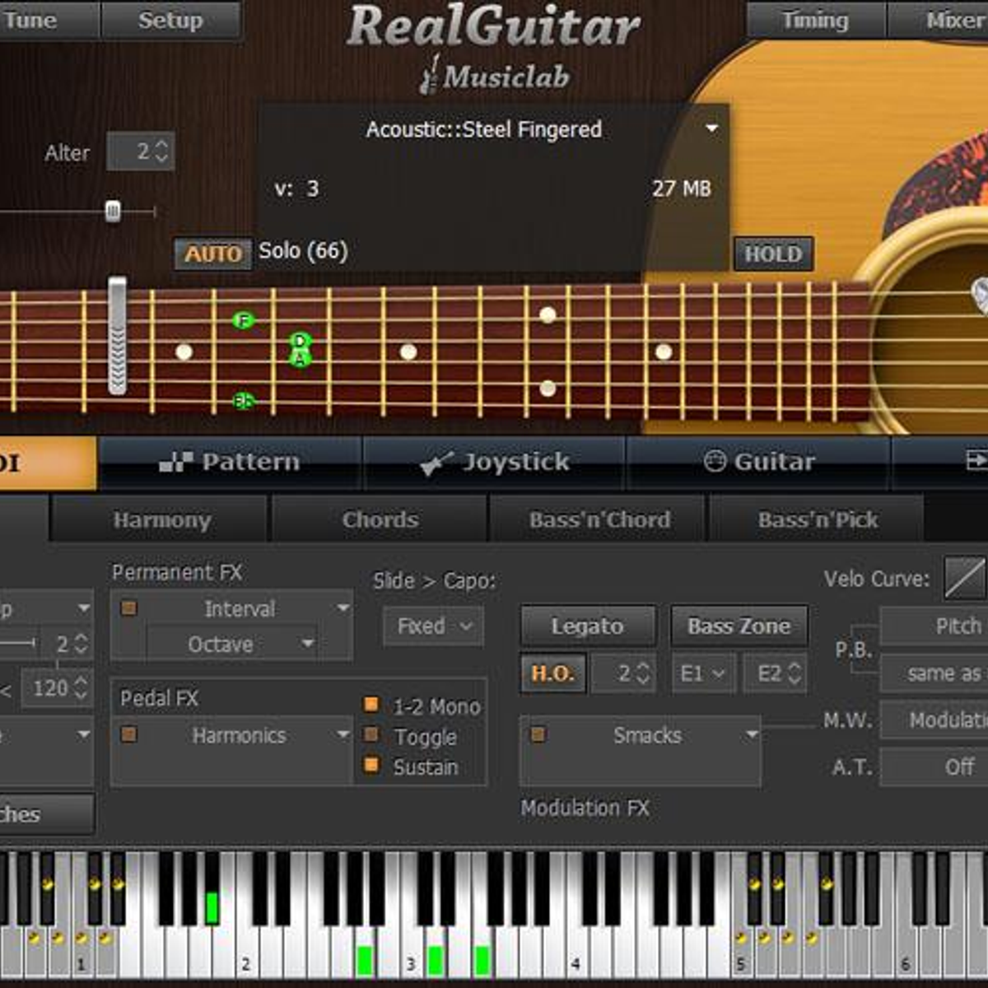Toggle the AUTO button
Image resolution: width=988 pixels, height=988 pixels.
point(212,254)
